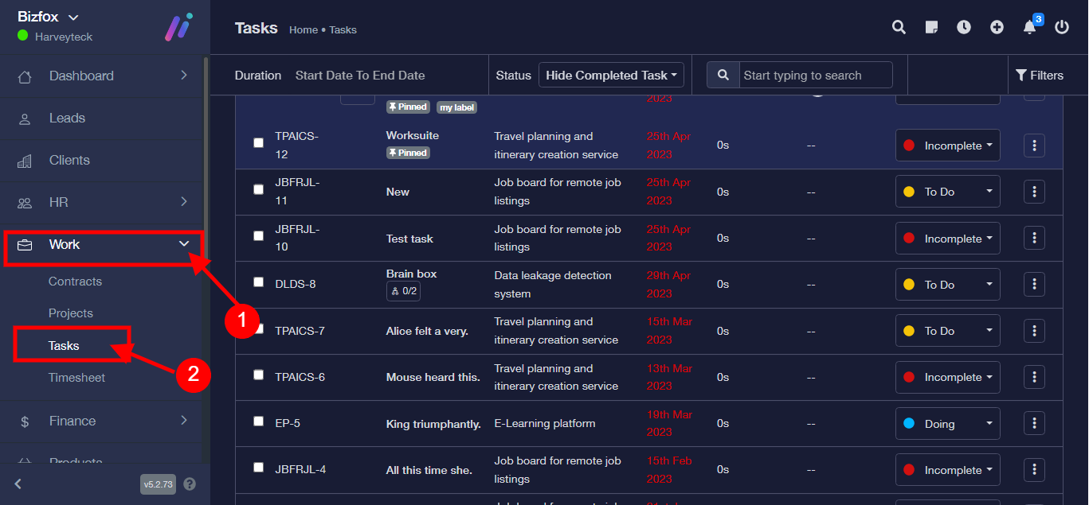Image resolution: width=1089 pixels, height=505 pixels.
Task: Follow the Home breadcrumb link
Action: pos(303,30)
